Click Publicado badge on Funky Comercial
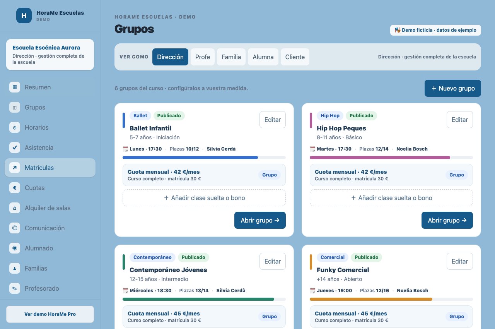The height and width of the screenshot is (329, 495). point(367,257)
